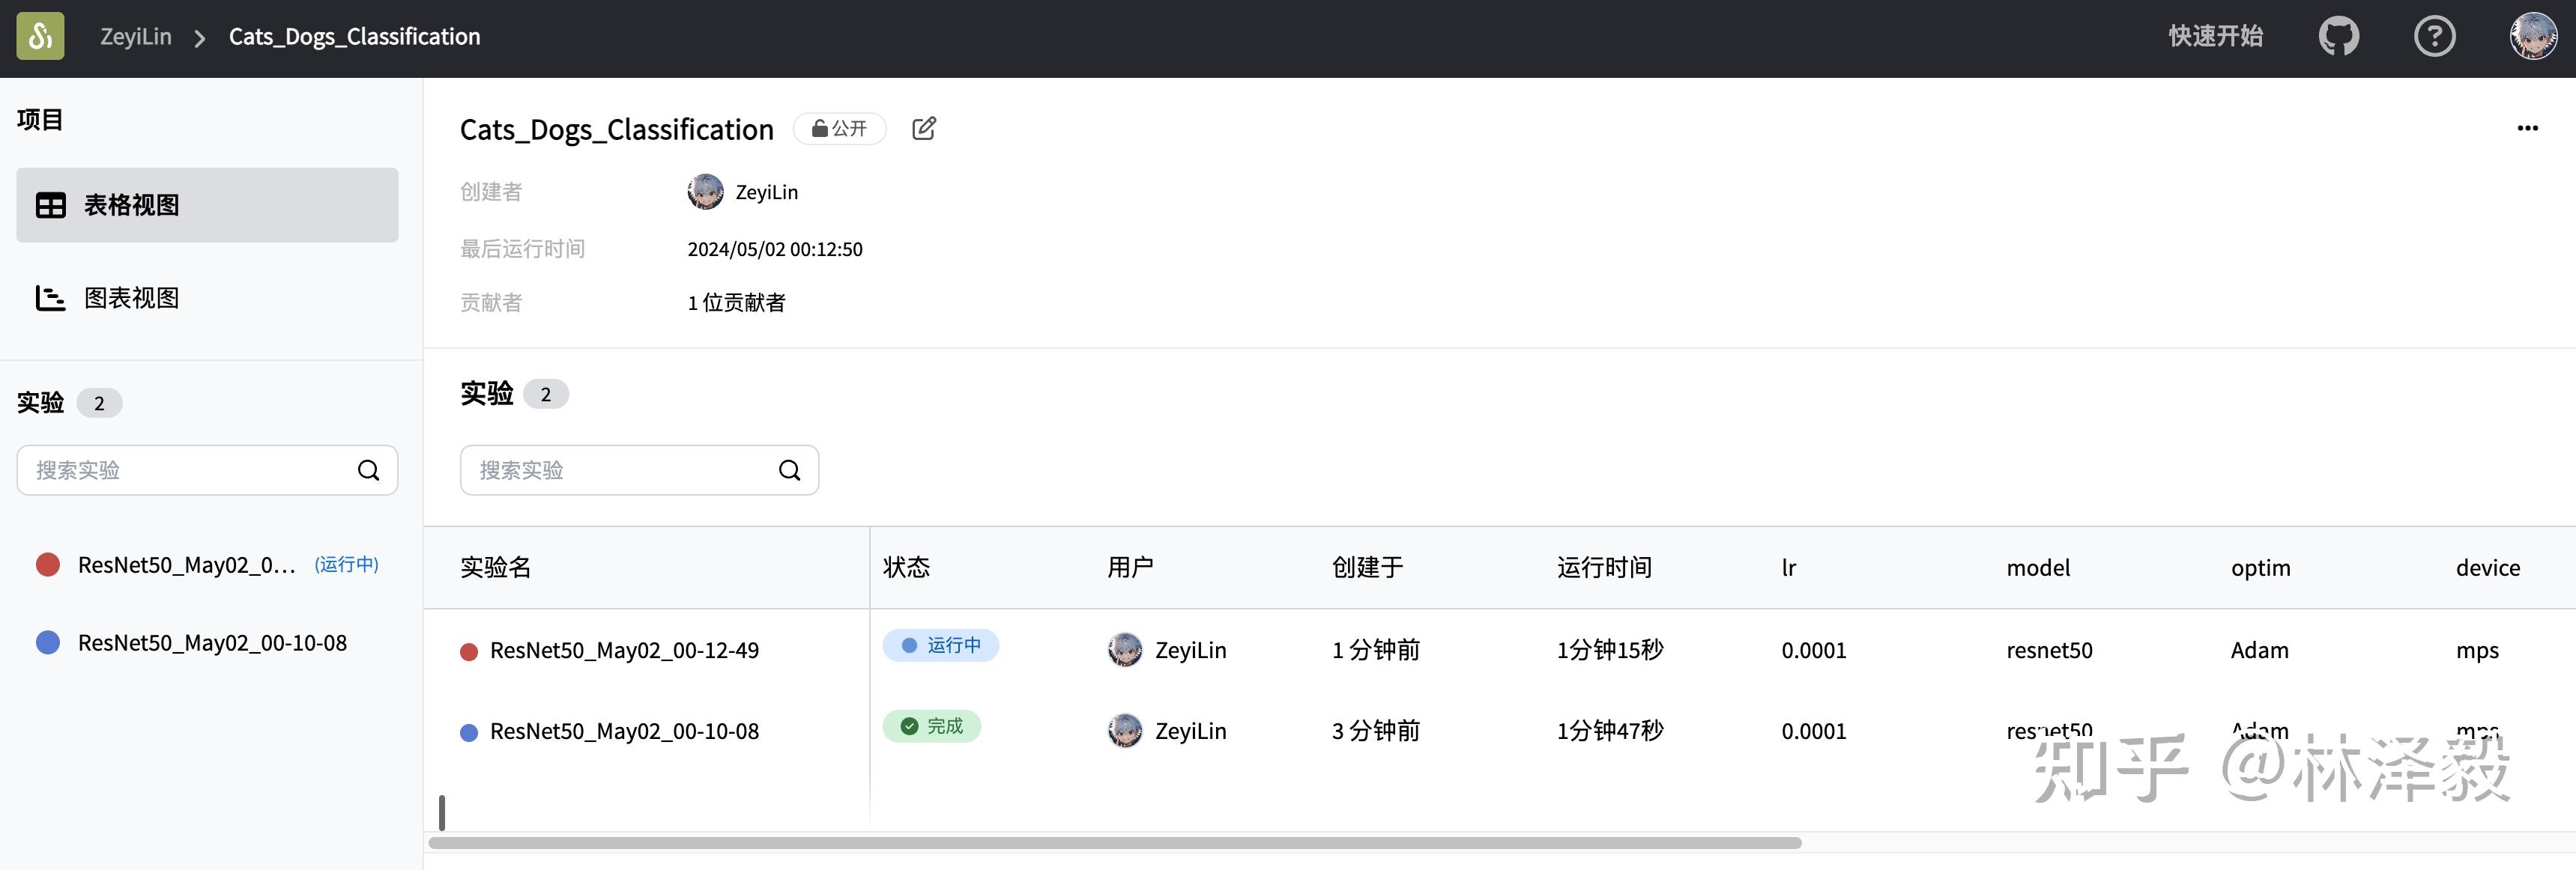
Task: Expand the ZeyiLin breadcrumb dropdown
Action: coord(136,36)
